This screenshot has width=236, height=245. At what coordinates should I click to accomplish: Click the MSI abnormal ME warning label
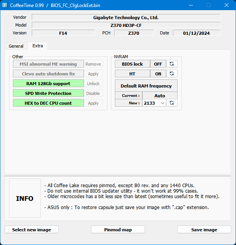tap(48, 64)
